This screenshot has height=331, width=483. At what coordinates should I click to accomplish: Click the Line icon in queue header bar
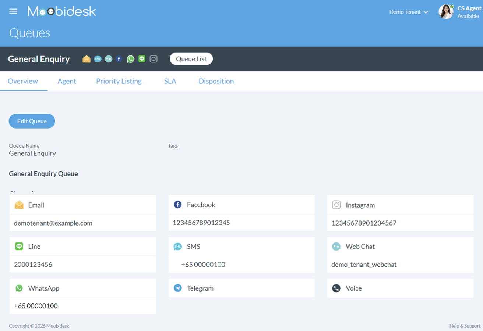tap(142, 59)
